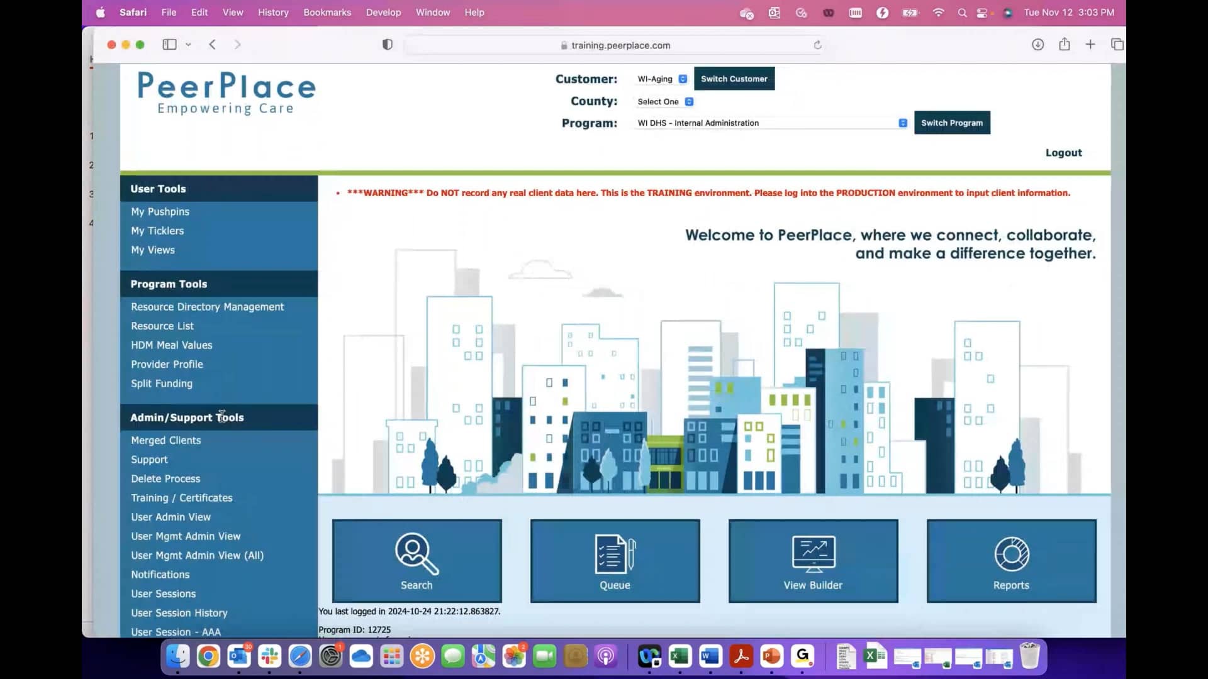1208x679 pixels.
Task: Toggle the Safari sidebar
Action: click(169, 45)
